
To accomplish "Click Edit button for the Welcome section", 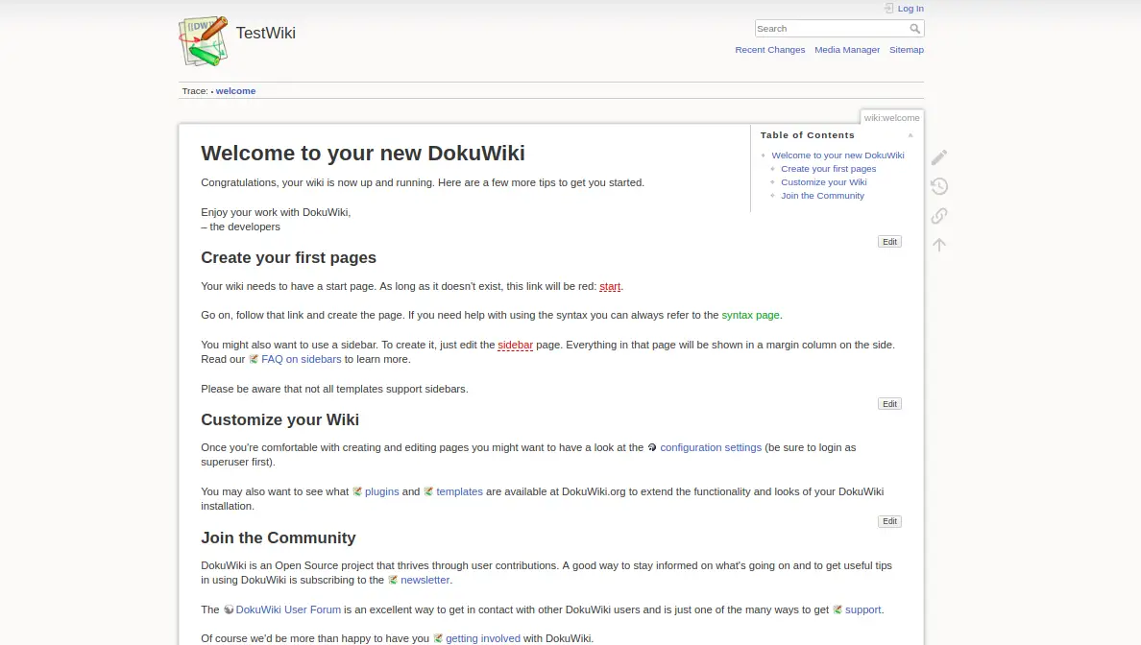I will [889, 242].
